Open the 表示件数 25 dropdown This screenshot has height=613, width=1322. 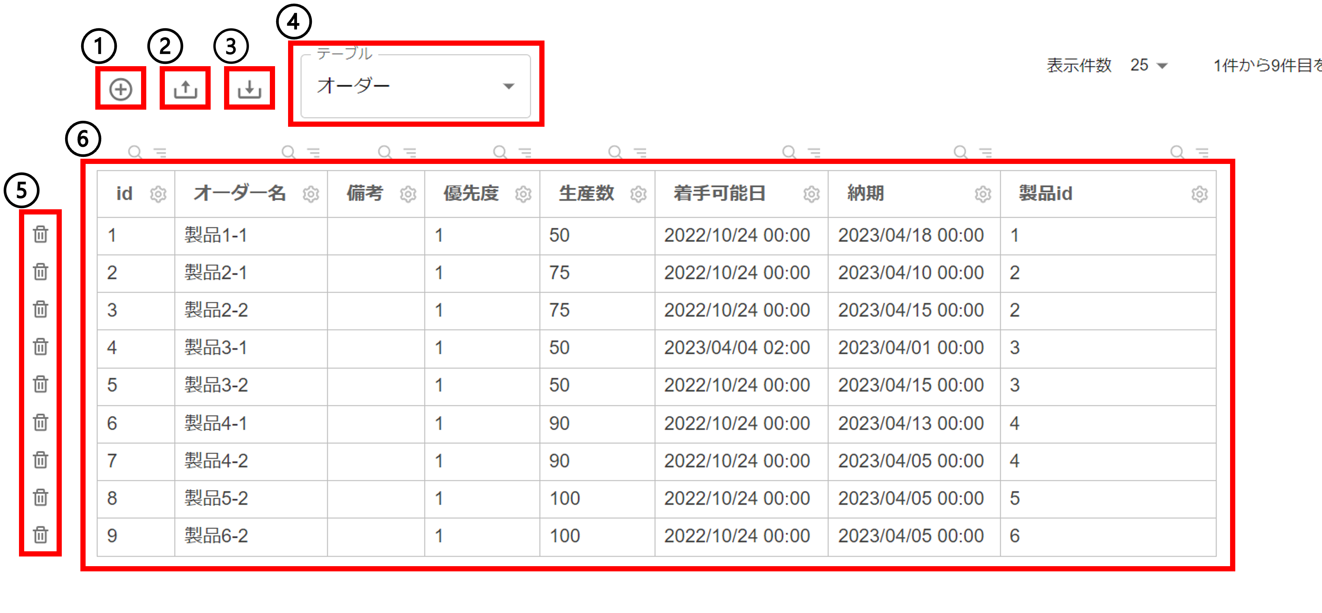pyautogui.click(x=1149, y=65)
